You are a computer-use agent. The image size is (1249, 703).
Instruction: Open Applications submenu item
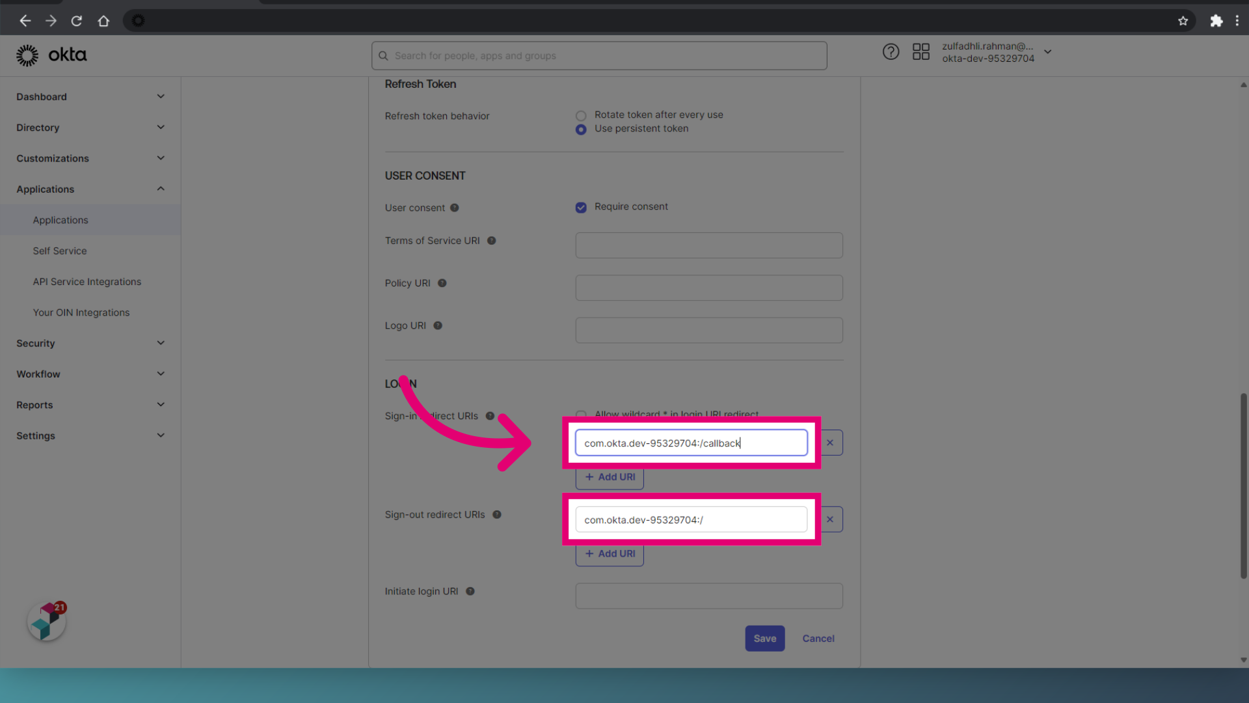click(90, 220)
